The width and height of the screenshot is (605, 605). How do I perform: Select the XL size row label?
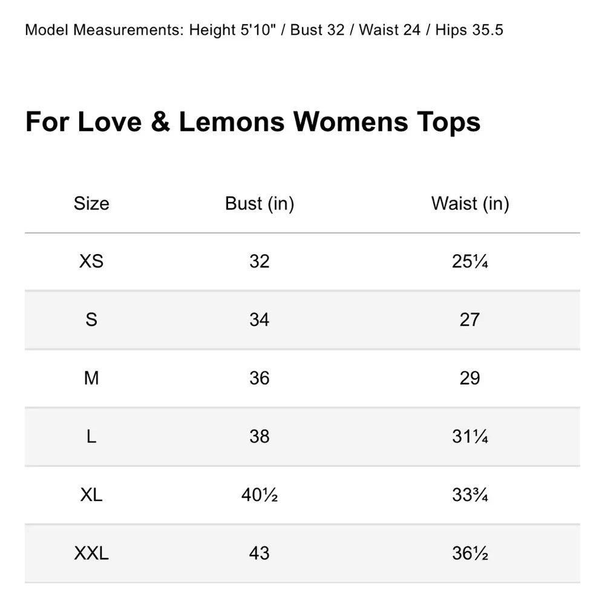[91, 495]
